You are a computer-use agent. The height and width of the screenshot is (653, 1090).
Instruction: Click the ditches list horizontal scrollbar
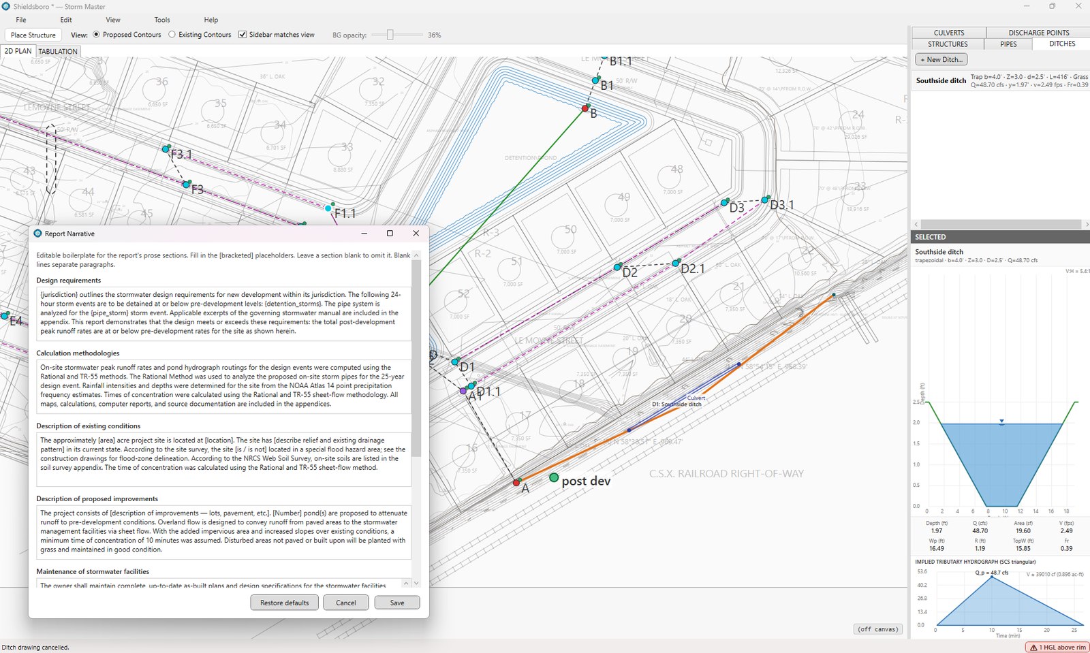(x=1000, y=224)
